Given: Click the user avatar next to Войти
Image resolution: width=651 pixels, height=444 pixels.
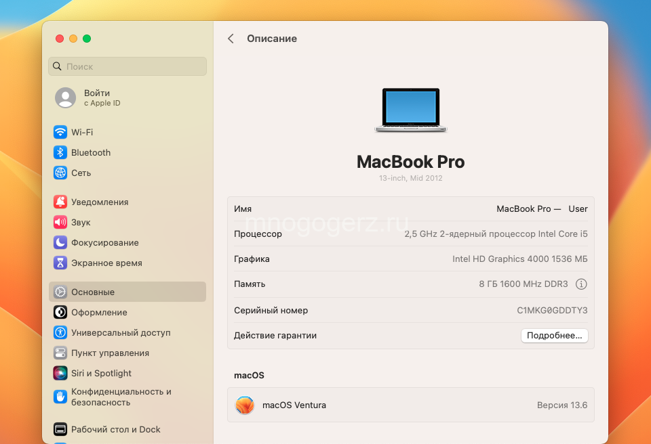Looking at the screenshot, I should (x=66, y=98).
